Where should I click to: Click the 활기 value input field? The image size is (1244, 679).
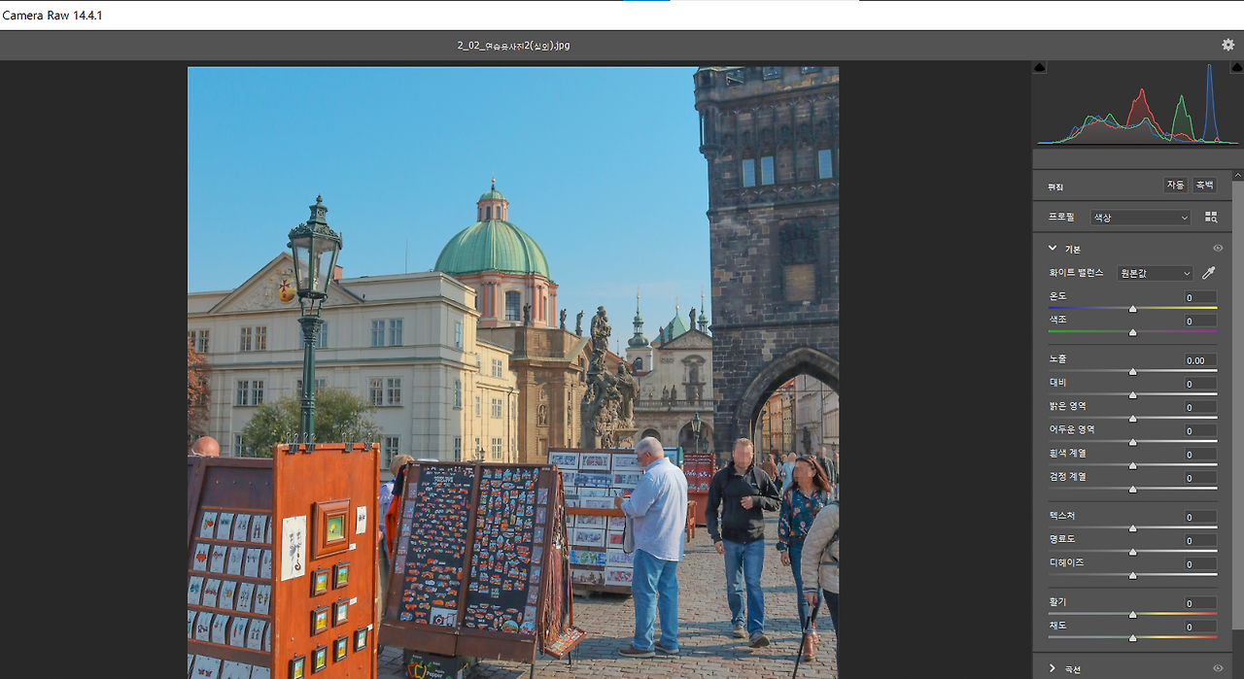(x=1199, y=603)
